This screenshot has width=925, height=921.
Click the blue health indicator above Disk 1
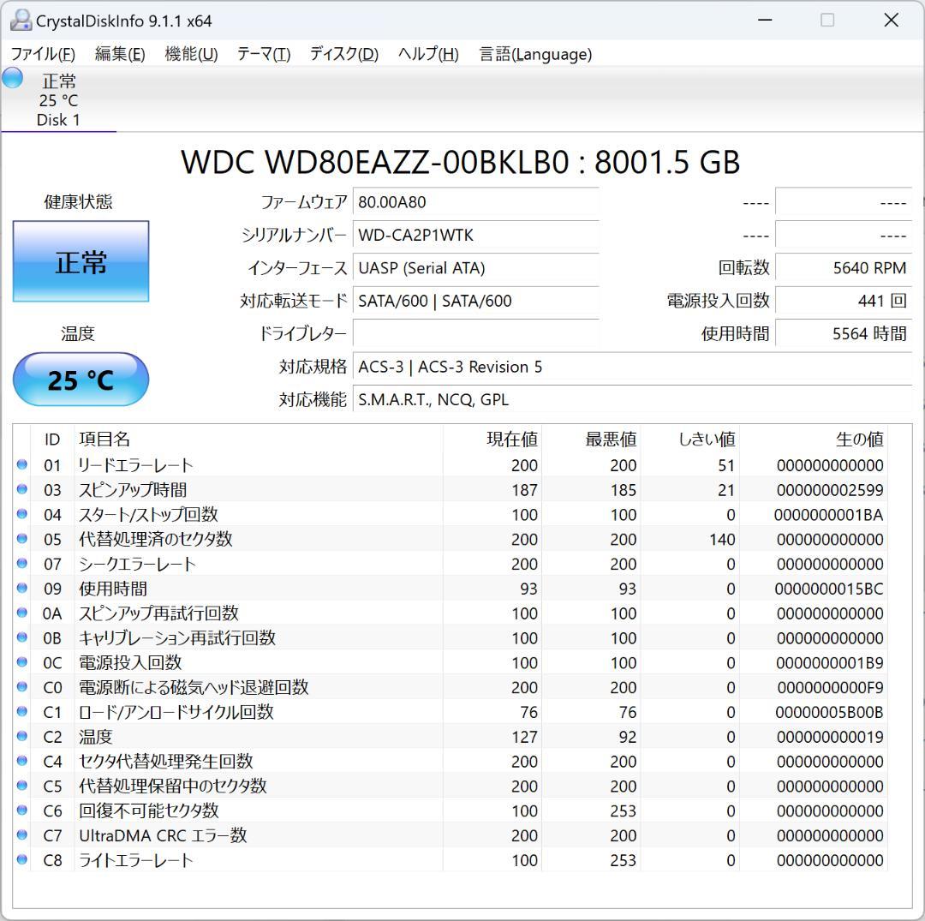(12, 78)
